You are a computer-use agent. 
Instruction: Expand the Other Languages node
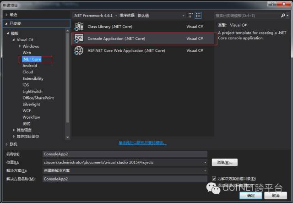[x=14, y=130]
